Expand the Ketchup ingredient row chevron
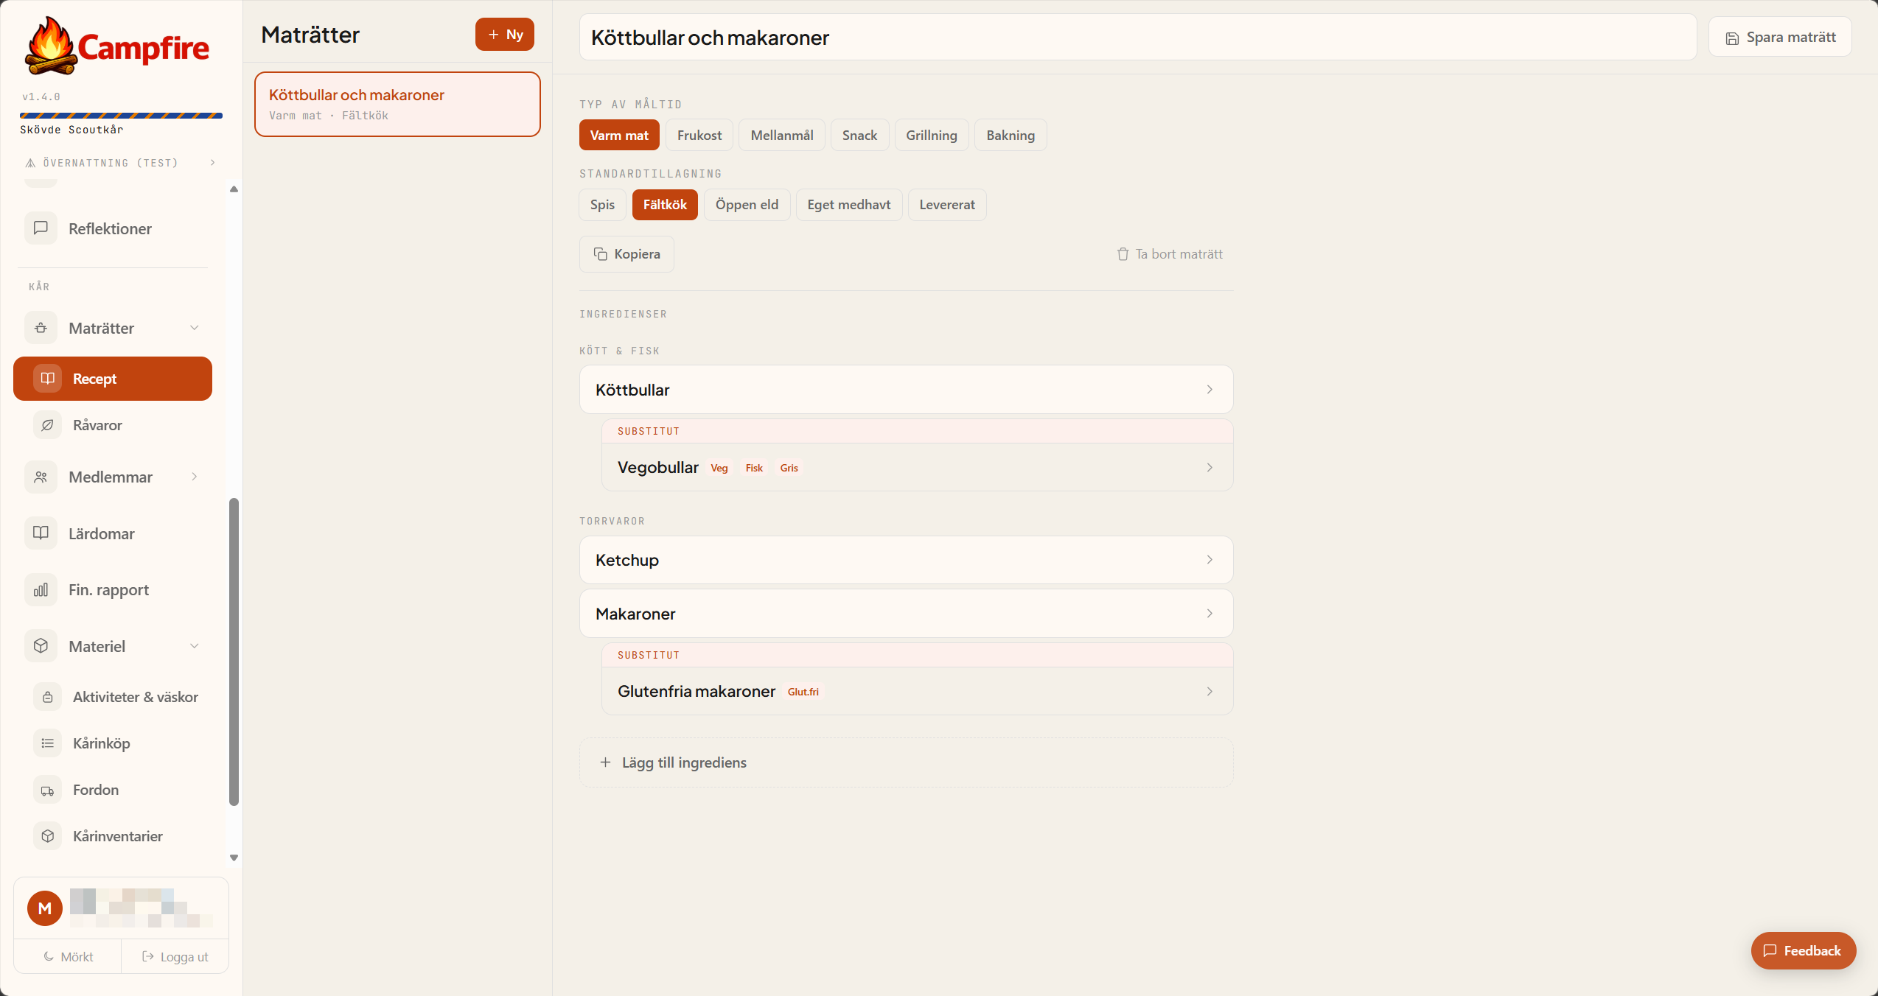Screen dimensions: 1878x996 point(1209,560)
